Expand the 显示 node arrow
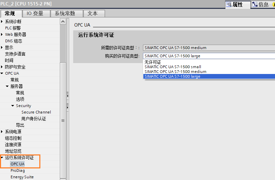The height and width of the screenshot is (180, 275). click(x=2, y=47)
